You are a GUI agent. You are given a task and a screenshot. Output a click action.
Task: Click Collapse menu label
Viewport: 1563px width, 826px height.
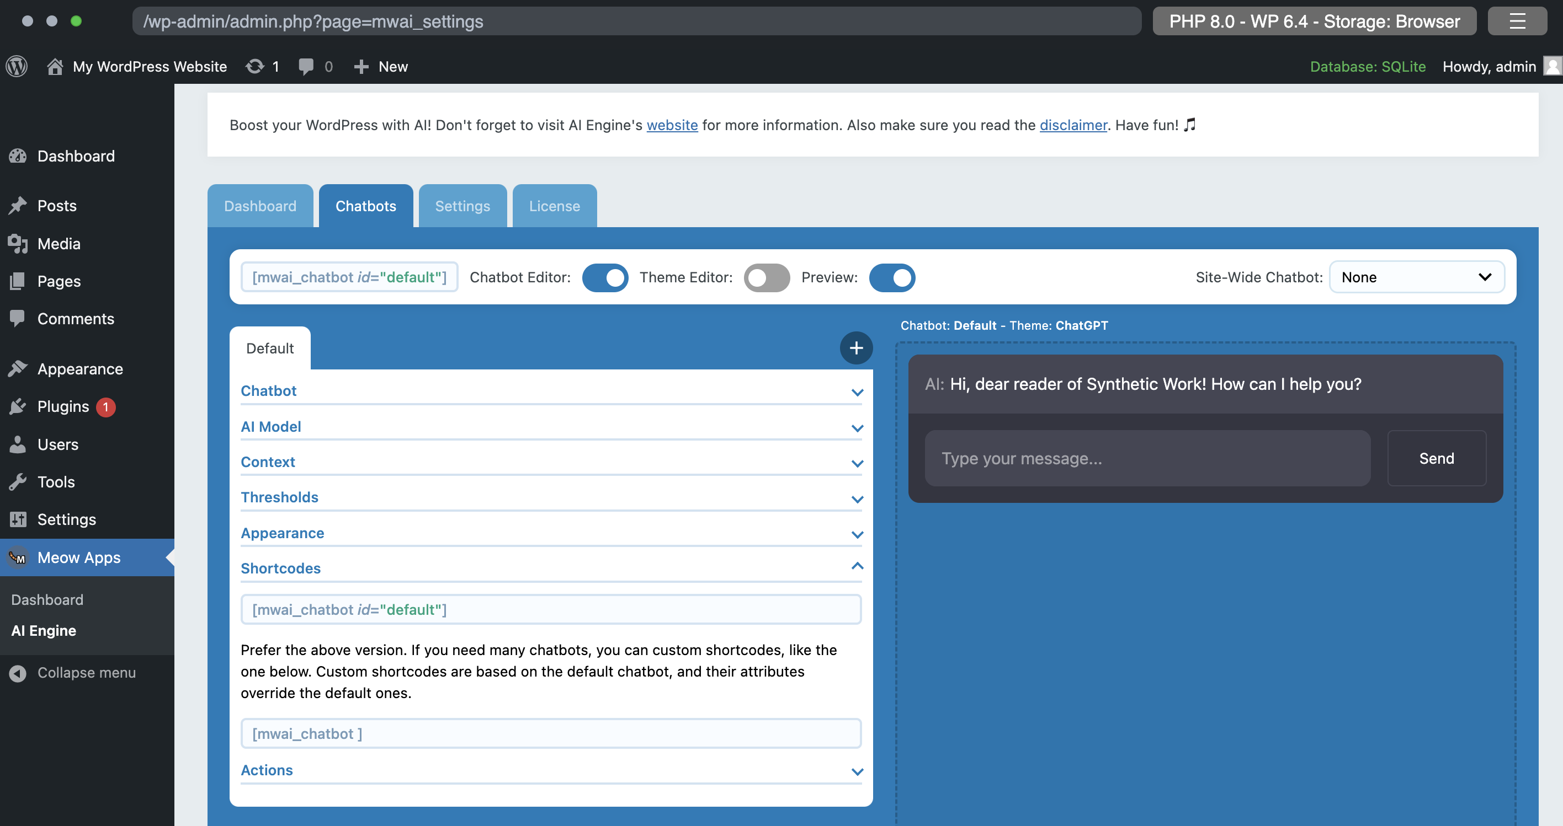(x=87, y=673)
